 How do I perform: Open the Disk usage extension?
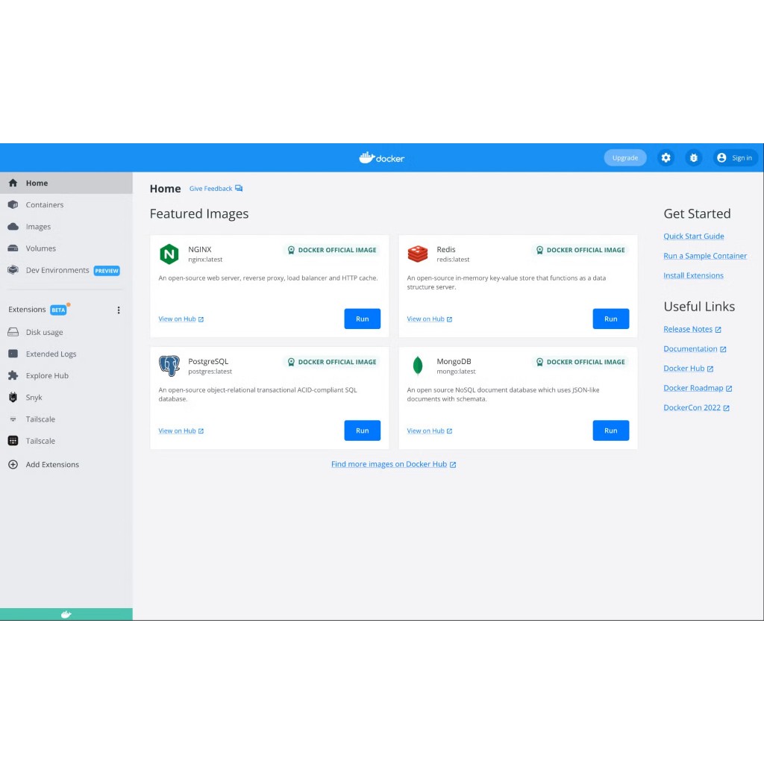pyautogui.click(x=44, y=333)
